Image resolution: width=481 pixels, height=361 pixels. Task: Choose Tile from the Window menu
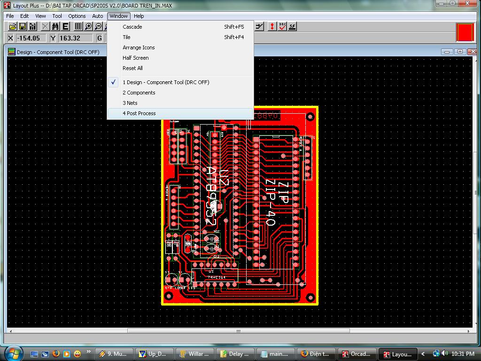[180, 37]
